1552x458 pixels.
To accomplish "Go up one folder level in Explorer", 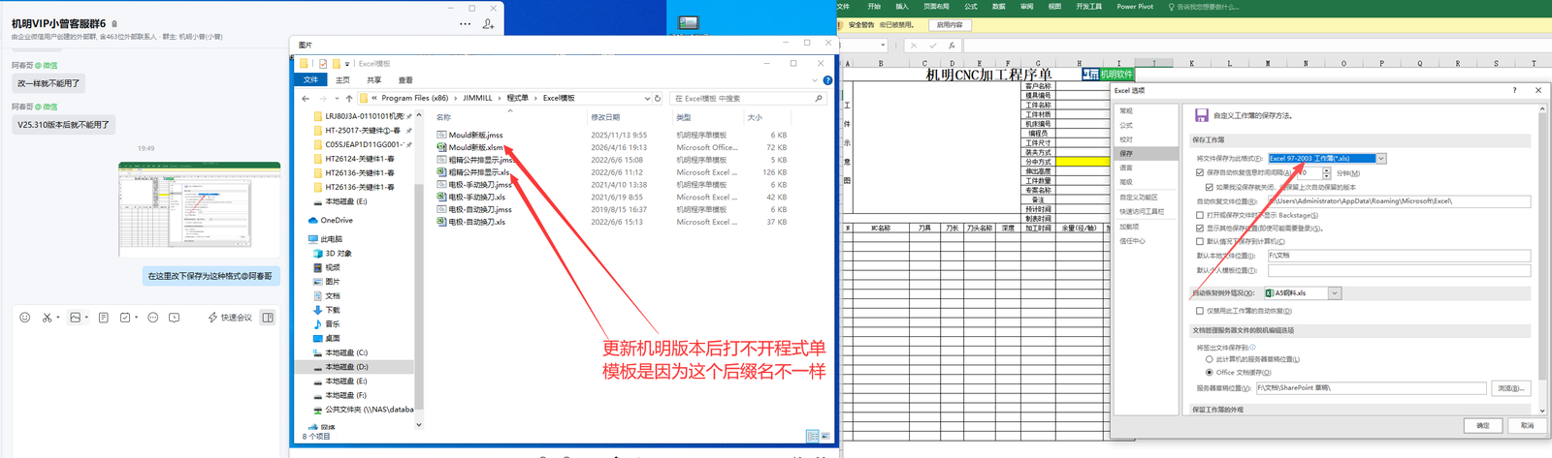I will coord(349,98).
